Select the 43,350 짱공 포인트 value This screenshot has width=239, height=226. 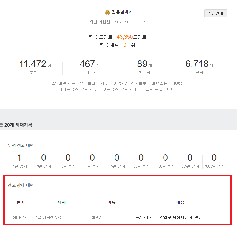coord(124,37)
